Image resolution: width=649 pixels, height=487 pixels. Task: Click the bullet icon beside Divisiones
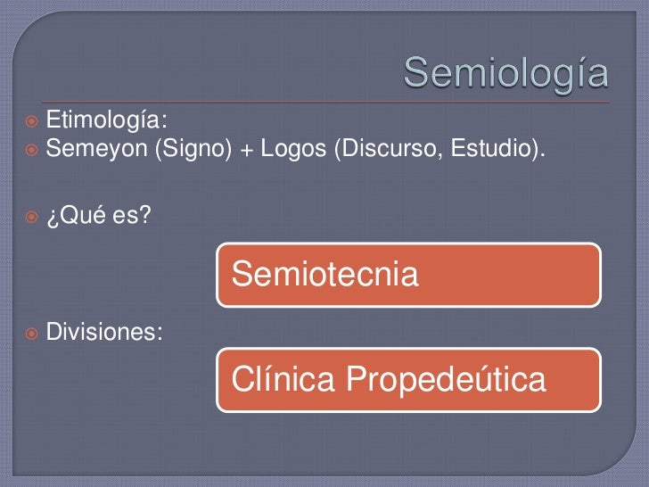(x=32, y=334)
